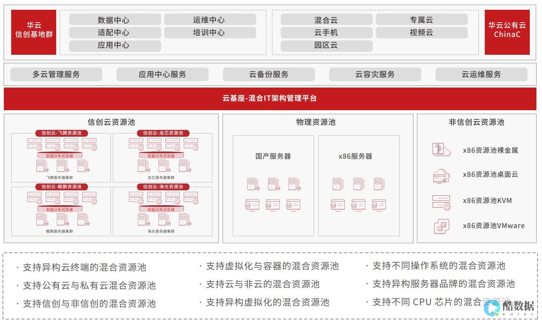Click the text 支持异构服务器品牌的混合资源池
Viewport: 542px width, 324px height.
pos(444,284)
